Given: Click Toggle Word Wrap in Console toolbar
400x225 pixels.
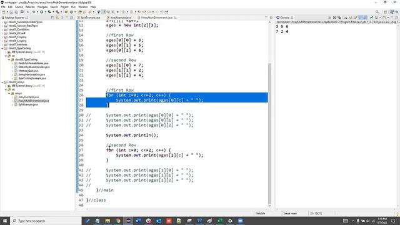Looking at the screenshot, I should tap(355, 17).
